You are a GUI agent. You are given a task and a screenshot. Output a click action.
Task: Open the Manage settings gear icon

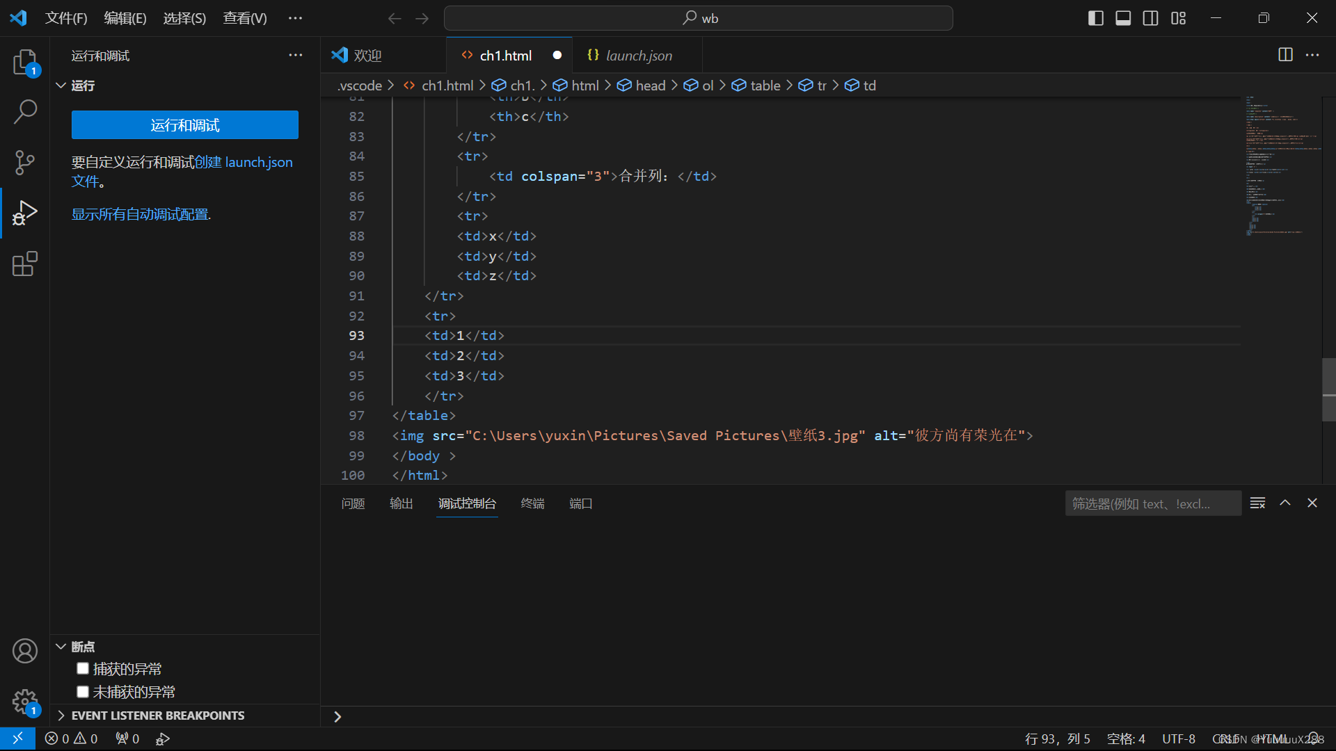[x=25, y=701]
